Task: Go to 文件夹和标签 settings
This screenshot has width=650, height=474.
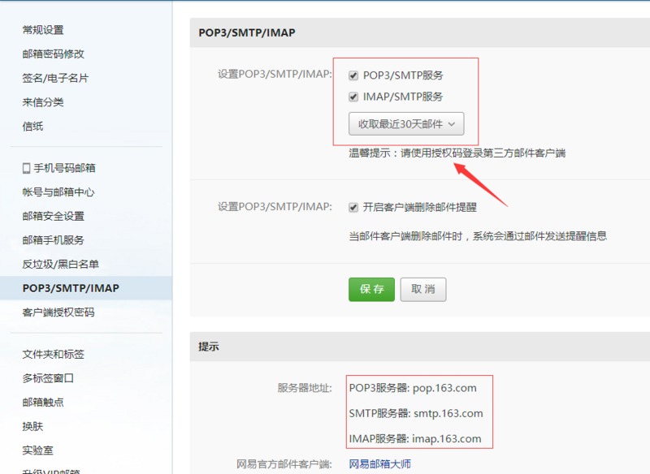Action: click(x=54, y=355)
